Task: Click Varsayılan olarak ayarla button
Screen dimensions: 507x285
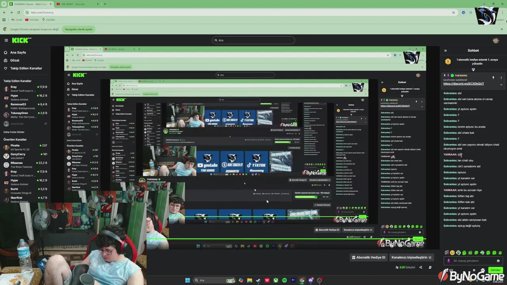Action: pyautogui.click(x=78, y=29)
